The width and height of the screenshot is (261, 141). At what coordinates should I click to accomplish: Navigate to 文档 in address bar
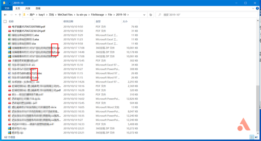pos(51,14)
